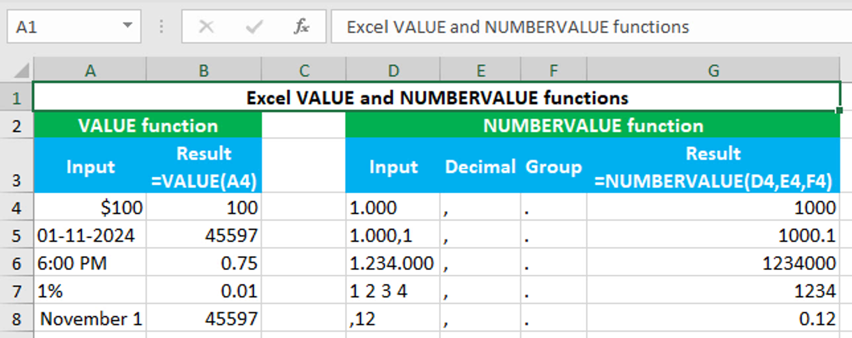Click cell showing 0.75
Screen dimensions: 852x338
coord(204,263)
